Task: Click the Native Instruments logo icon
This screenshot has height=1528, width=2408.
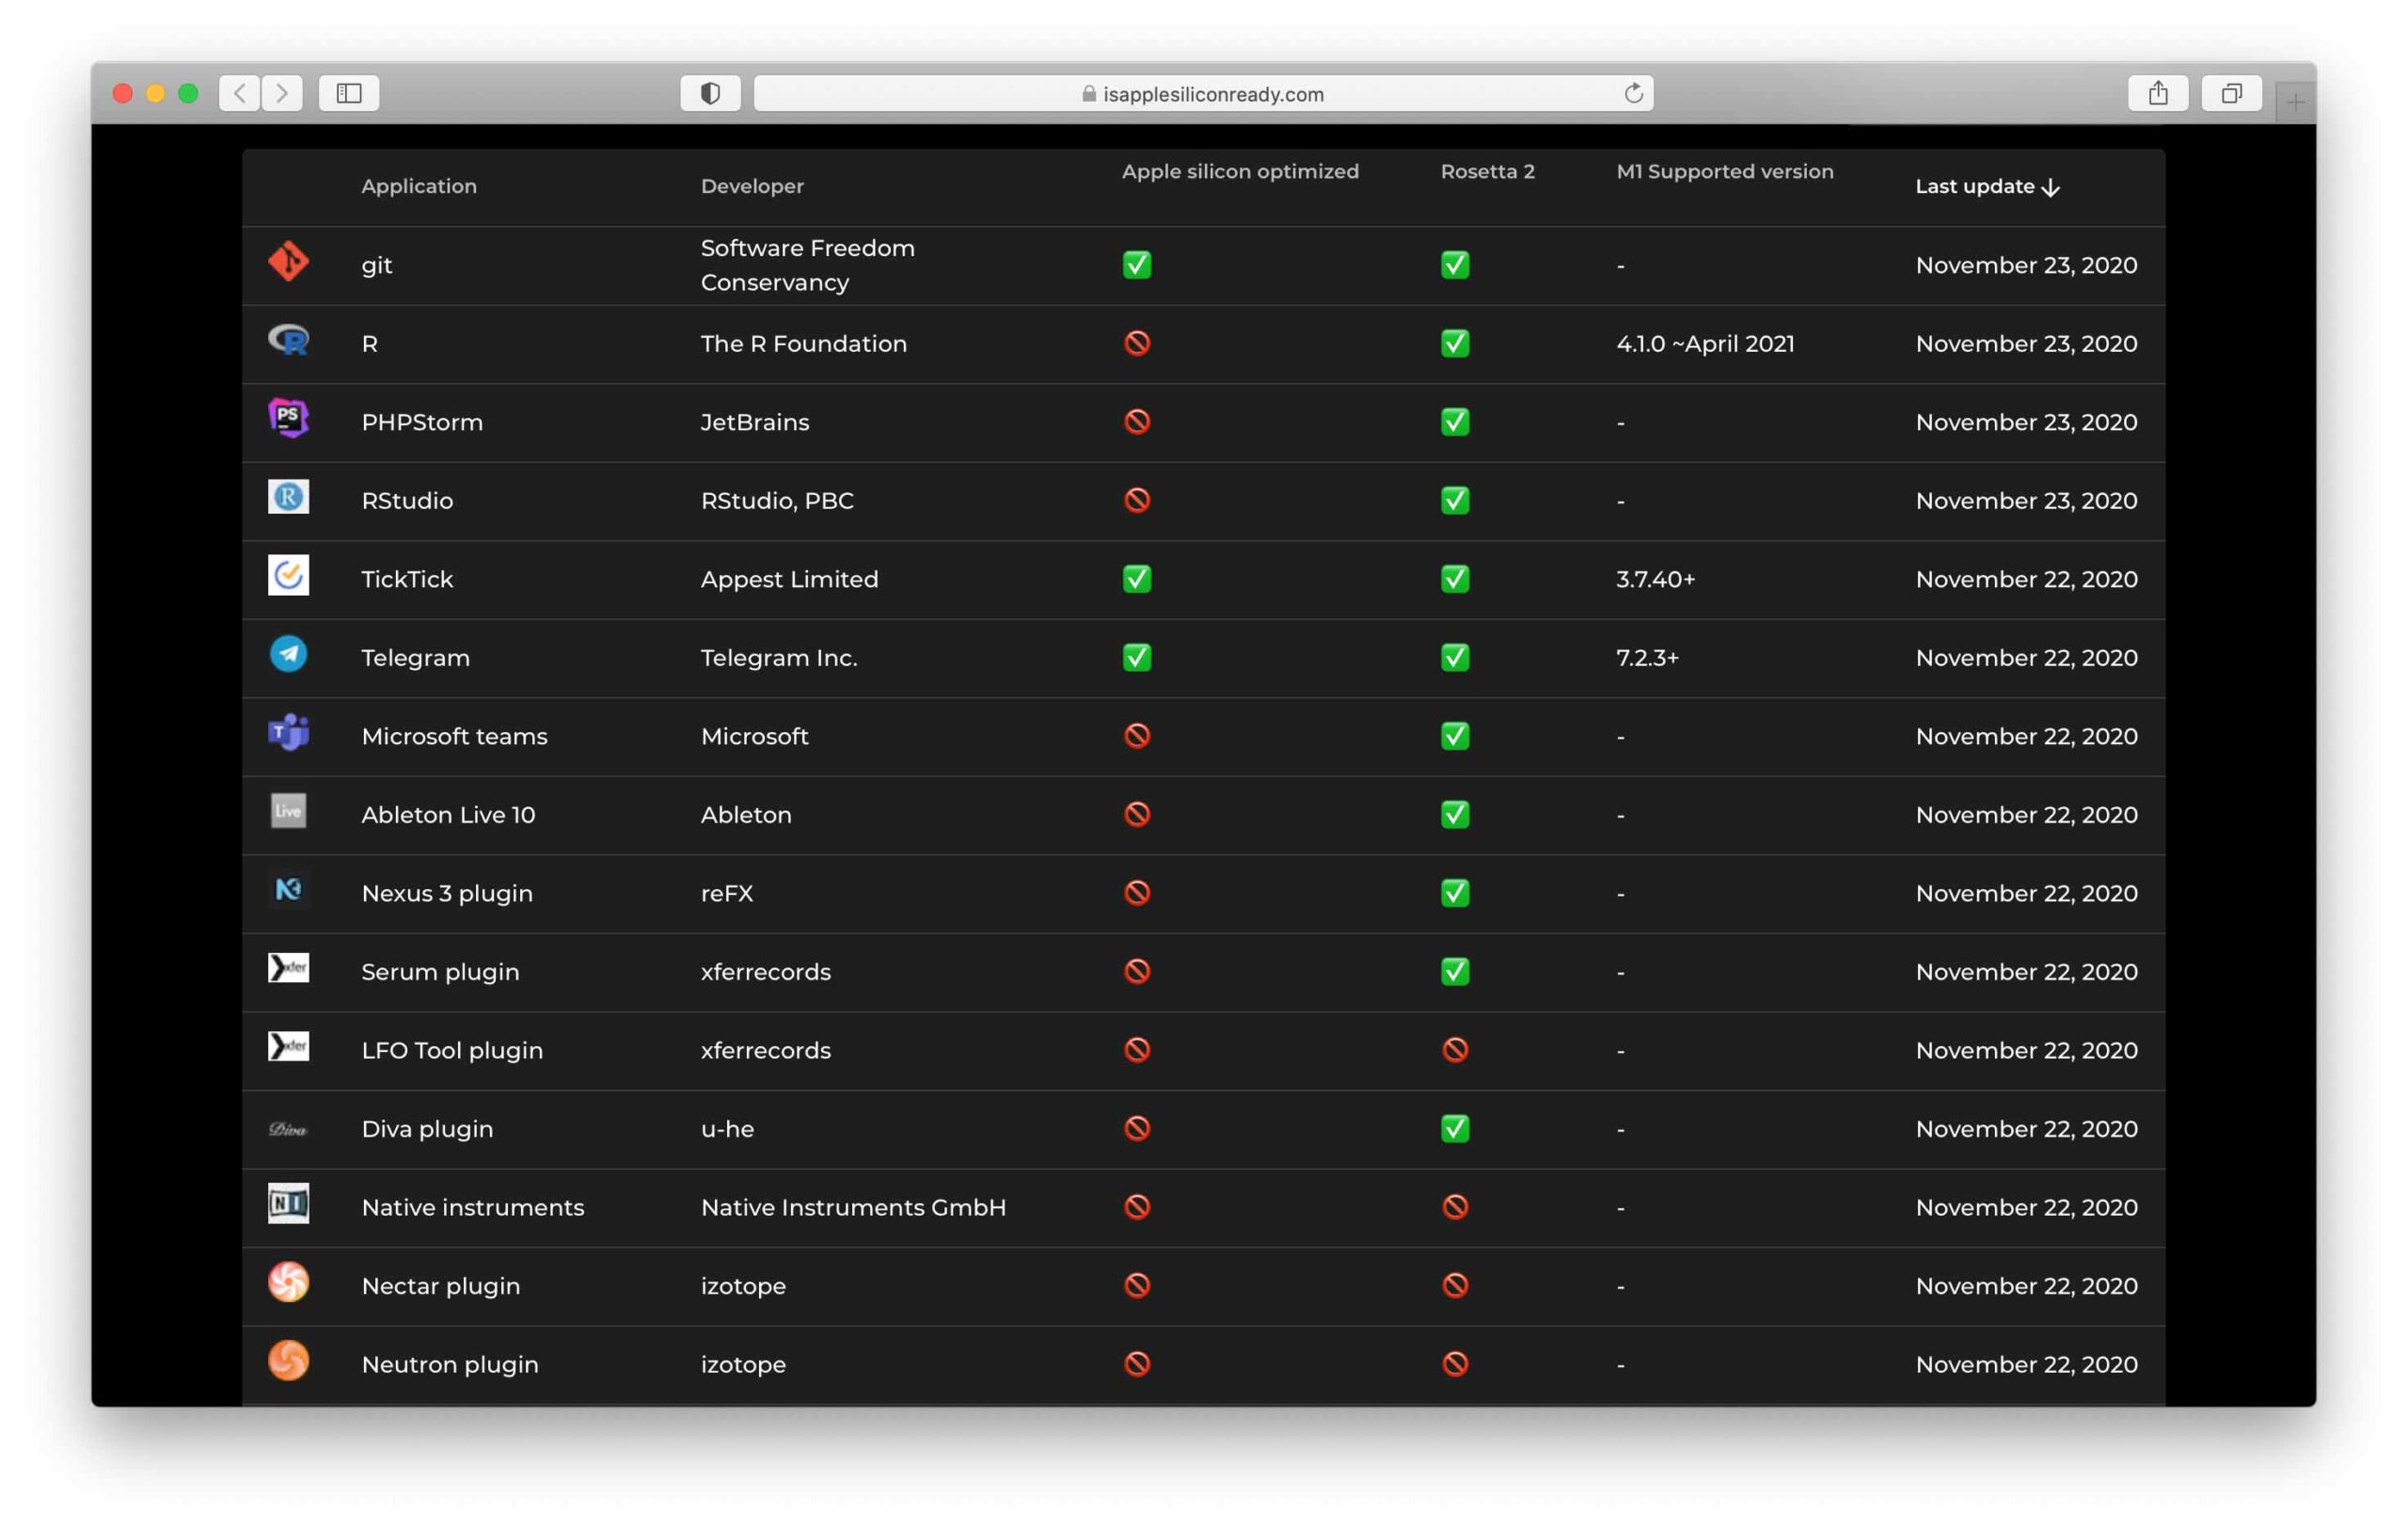Action: [x=288, y=1204]
